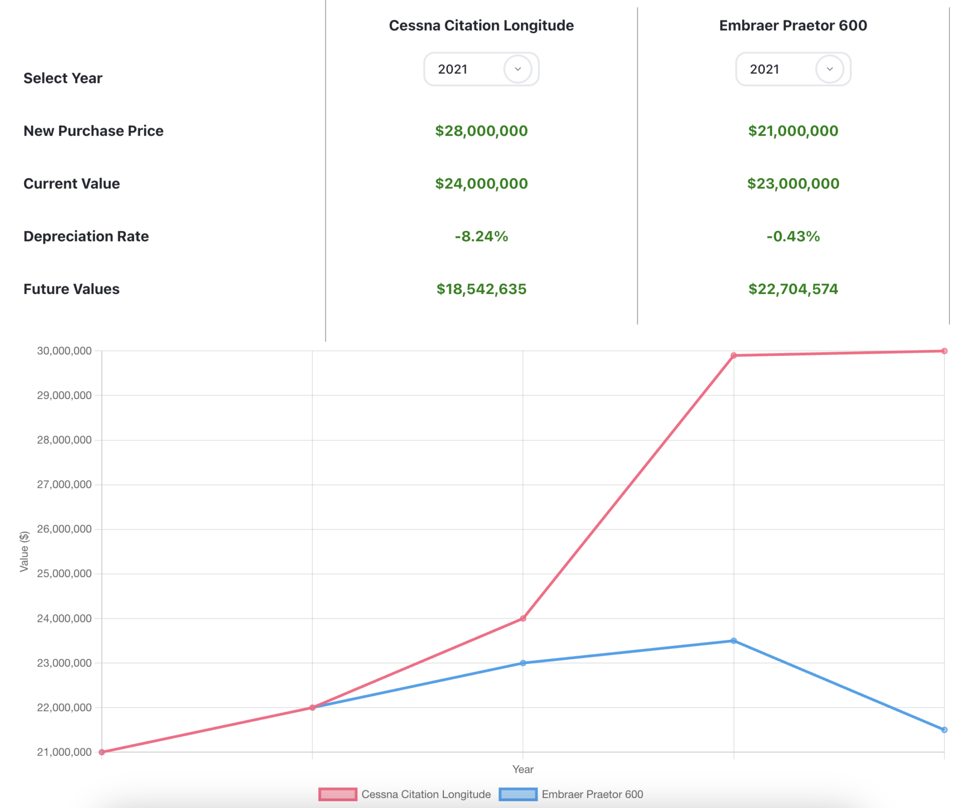This screenshot has height=808, width=964.
Task: Select the "Future Values" row label
Action: [x=71, y=289]
